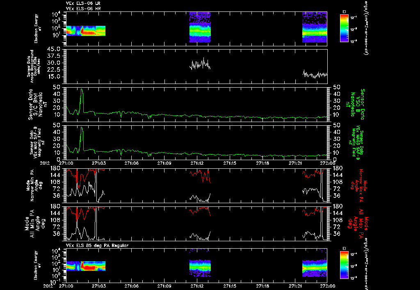This screenshot has height=290, width=420.
Task: Click the "271:03" label on the bottom time axis
Action: pyautogui.click(x=99, y=286)
